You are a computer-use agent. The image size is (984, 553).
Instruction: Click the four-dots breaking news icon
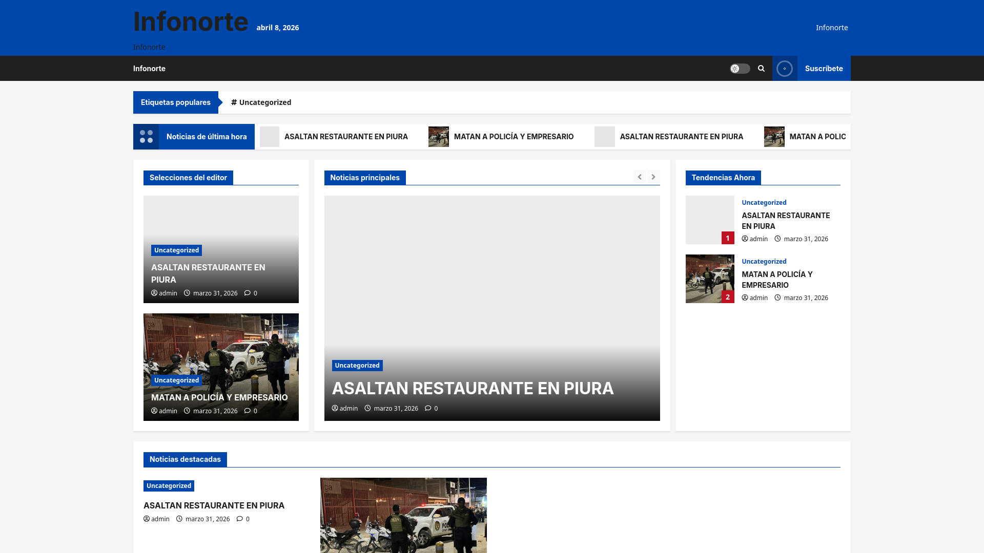pyautogui.click(x=146, y=137)
